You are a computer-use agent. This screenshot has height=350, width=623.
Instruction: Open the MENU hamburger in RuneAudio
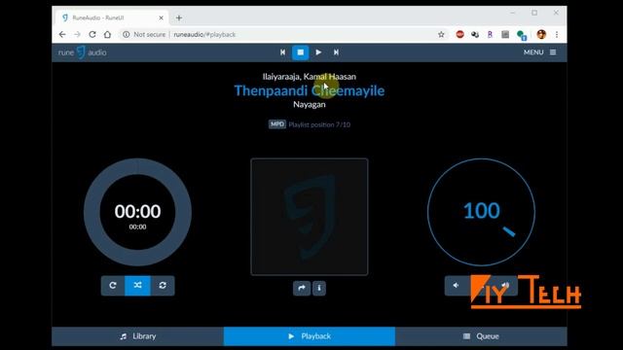539,52
